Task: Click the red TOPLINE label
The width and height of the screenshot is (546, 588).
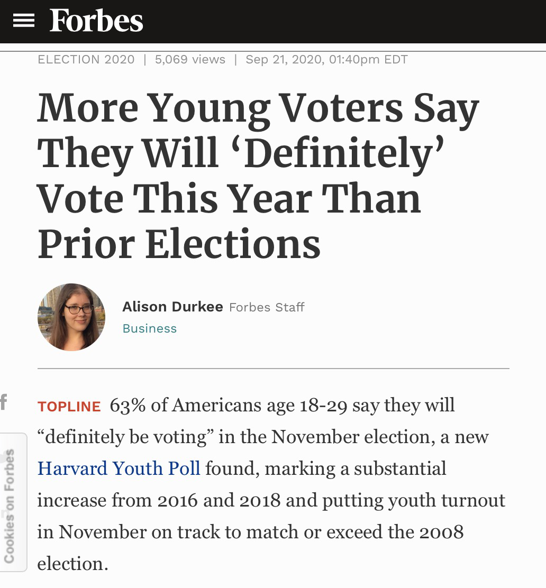Action: pos(69,407)
